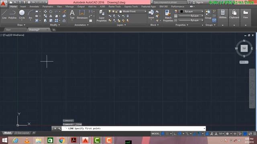Toggle 2D object snap in status bar
Image resolution: width=257 pixels, height=144 pixels.
pyautogui.click(x=199, y=134)
